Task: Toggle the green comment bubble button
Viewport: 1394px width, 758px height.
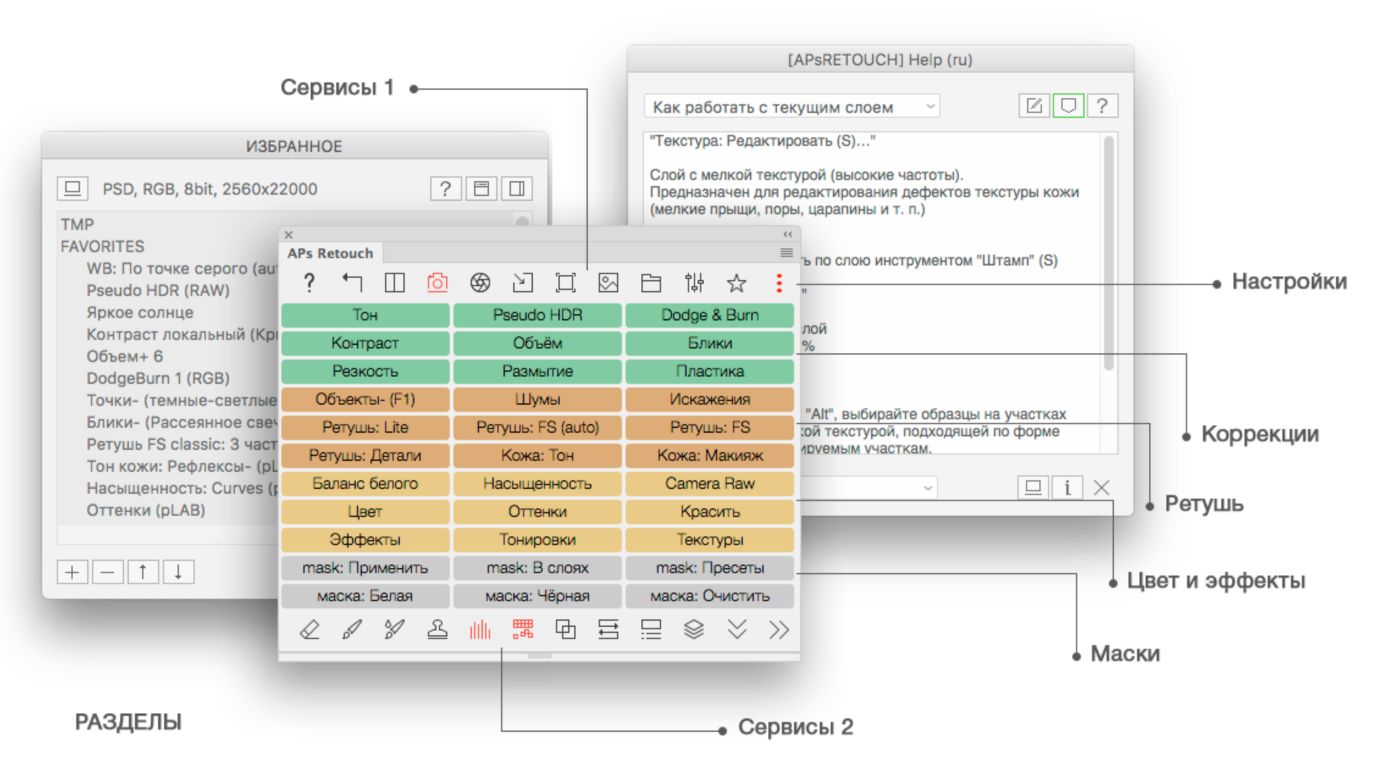Action: coord(1068,106)
